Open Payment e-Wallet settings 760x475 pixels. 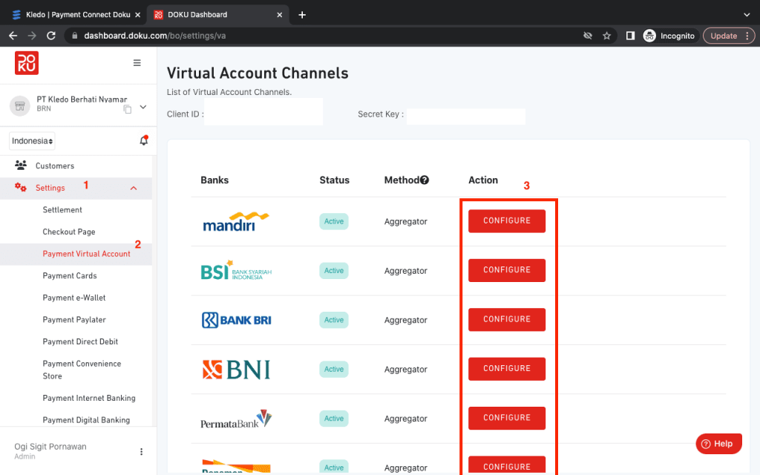[x=74, y=298]
